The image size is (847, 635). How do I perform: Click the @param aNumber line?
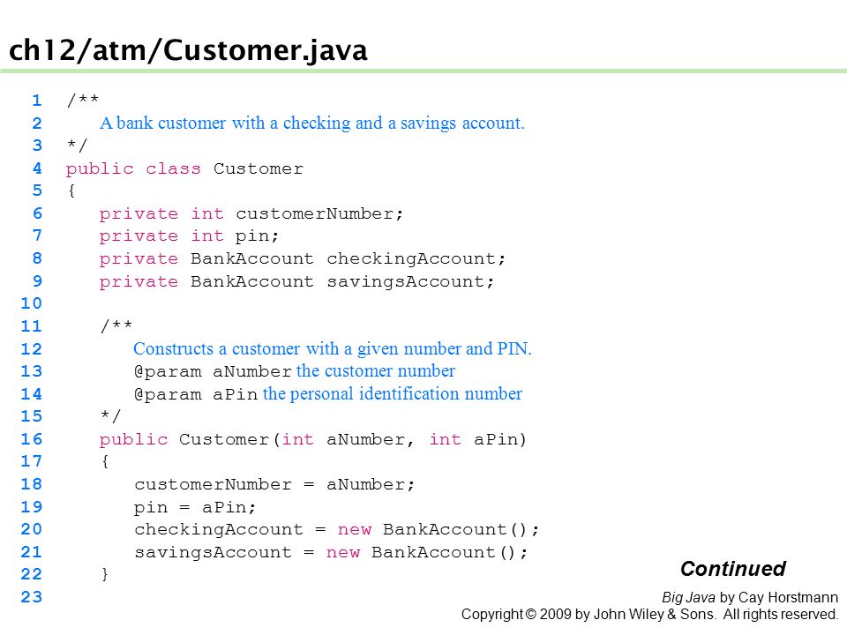(x=295, y=371)
